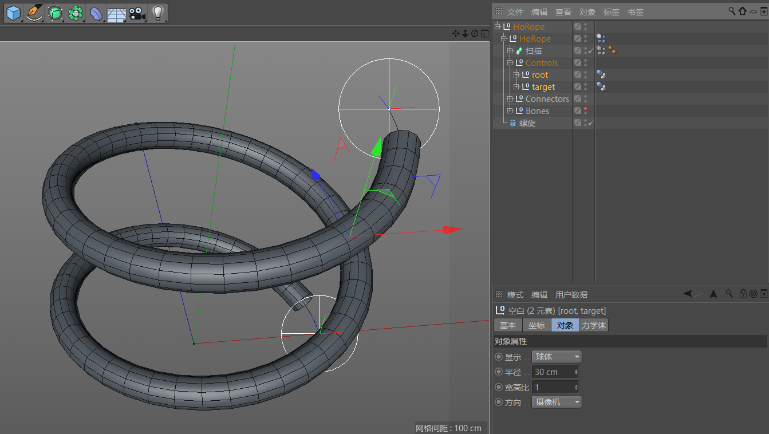
Task: Select the Bend deformer icon
Action: click(96, 13)
